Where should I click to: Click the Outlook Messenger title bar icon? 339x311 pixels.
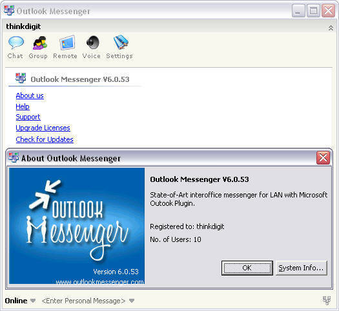point(9,10)
